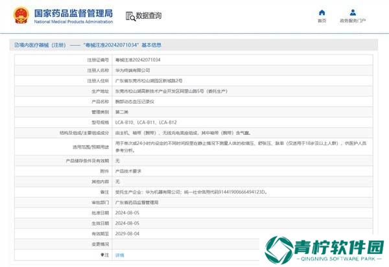Click the 数据查询 magnifier document icon
Viewport: 389px width, 267px height.
(130, 16)
